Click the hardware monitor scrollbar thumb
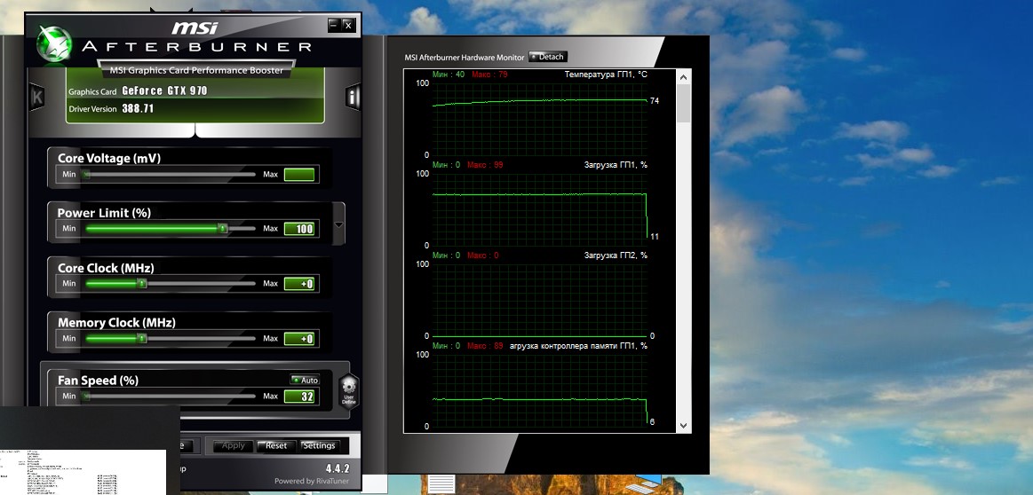This screenshot has height=495, width=1033. coord(683,103)
